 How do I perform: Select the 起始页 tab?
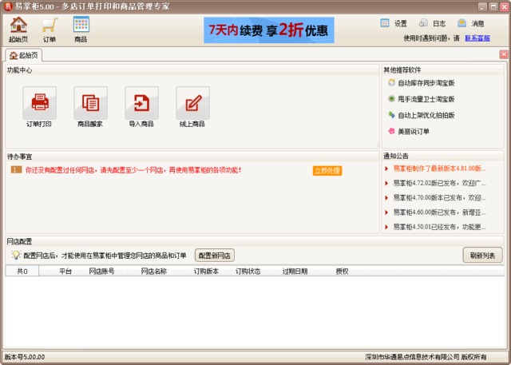(x=23, y=55)
